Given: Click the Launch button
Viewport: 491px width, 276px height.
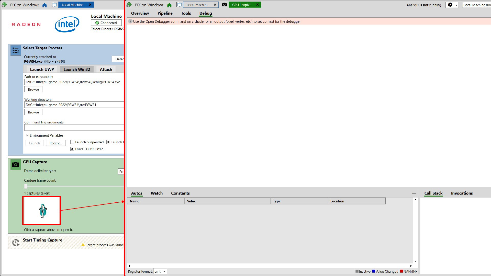Looking at the screenshot, I should click(x=35, y=143).
